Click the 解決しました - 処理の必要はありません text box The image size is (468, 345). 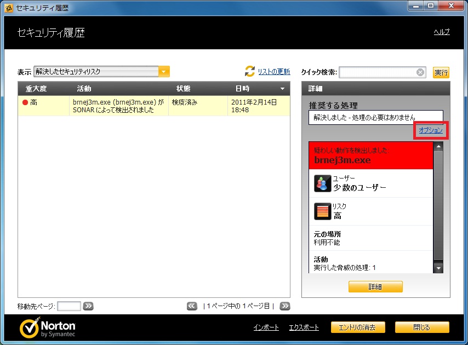pos(376,117)
